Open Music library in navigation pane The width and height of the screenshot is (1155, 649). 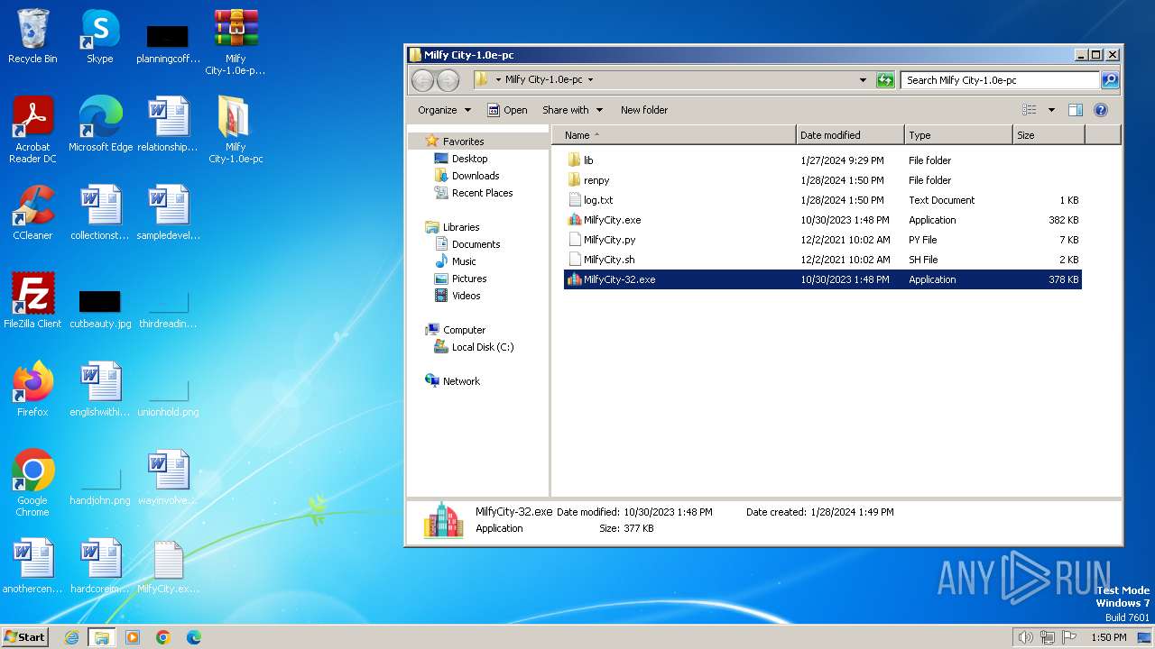456,261
